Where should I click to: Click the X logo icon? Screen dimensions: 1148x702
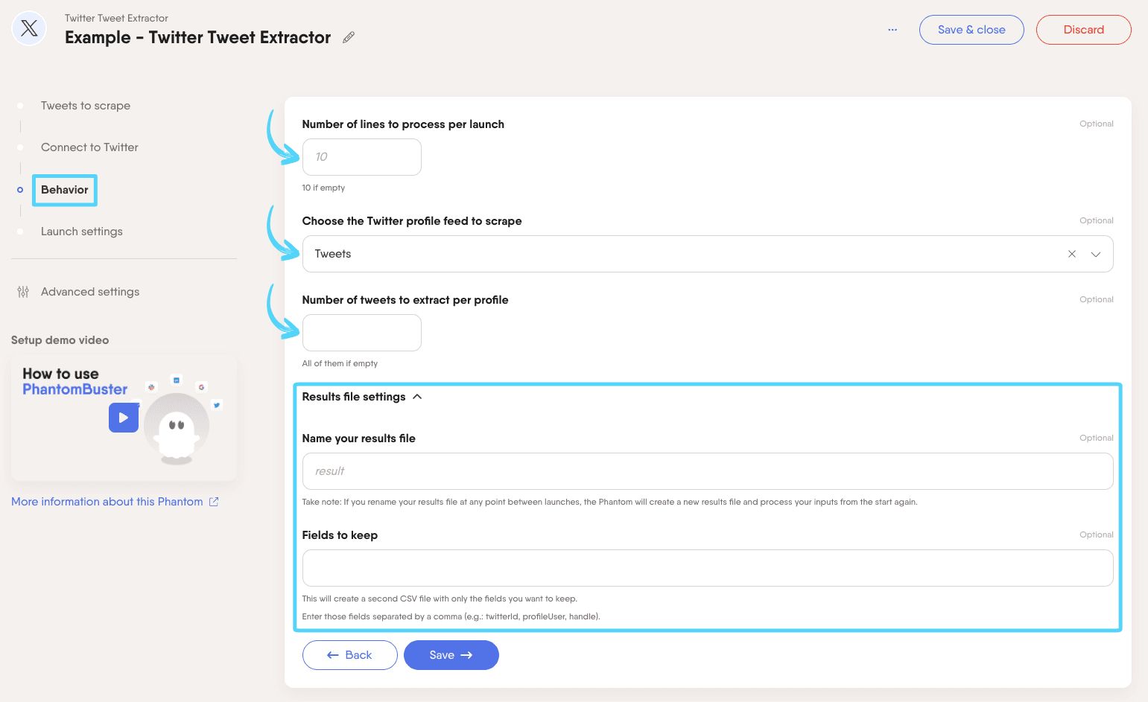(x=29, y=29)
